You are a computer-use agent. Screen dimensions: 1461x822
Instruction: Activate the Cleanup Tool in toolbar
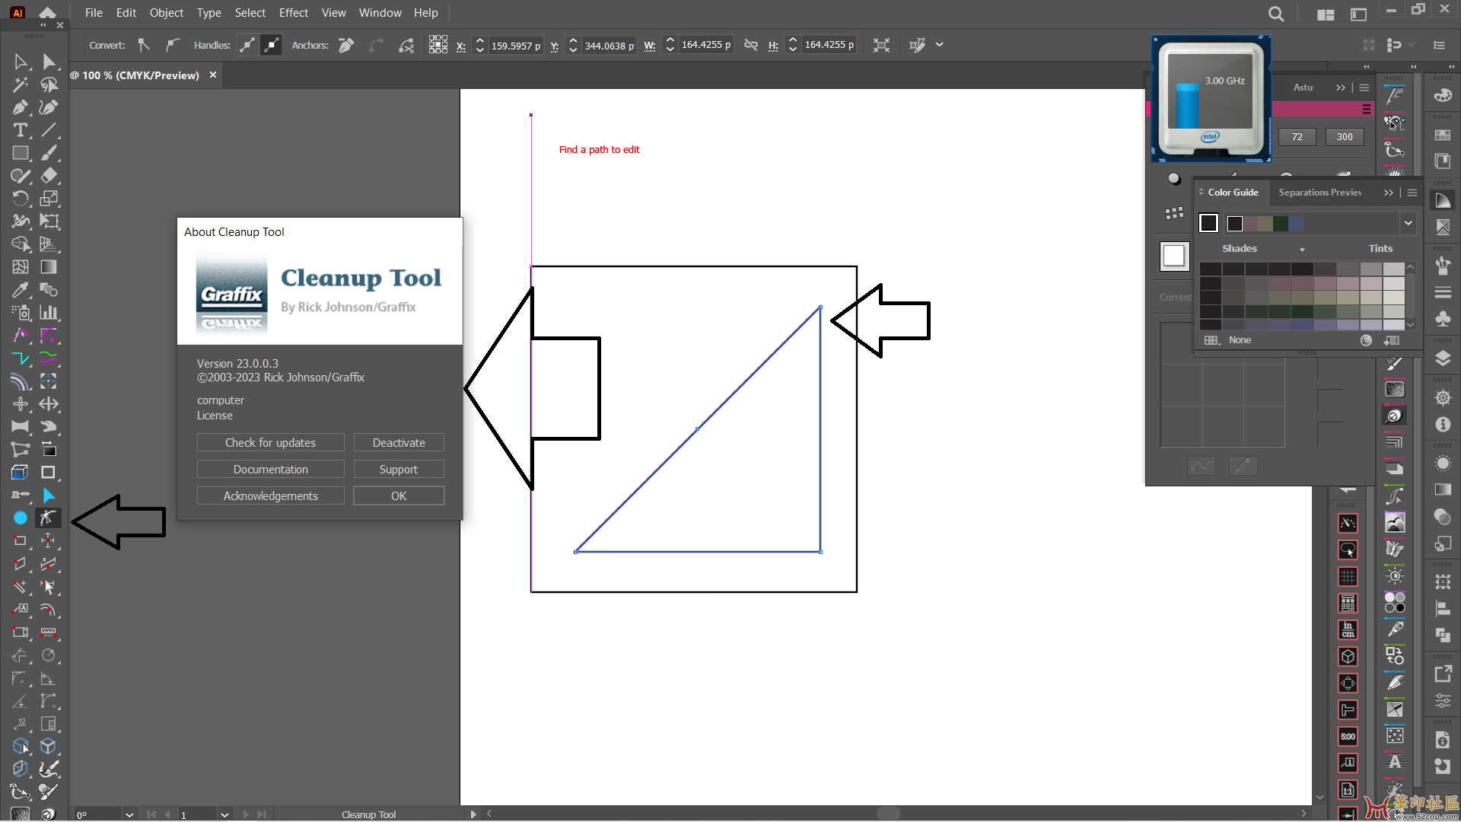48,518
